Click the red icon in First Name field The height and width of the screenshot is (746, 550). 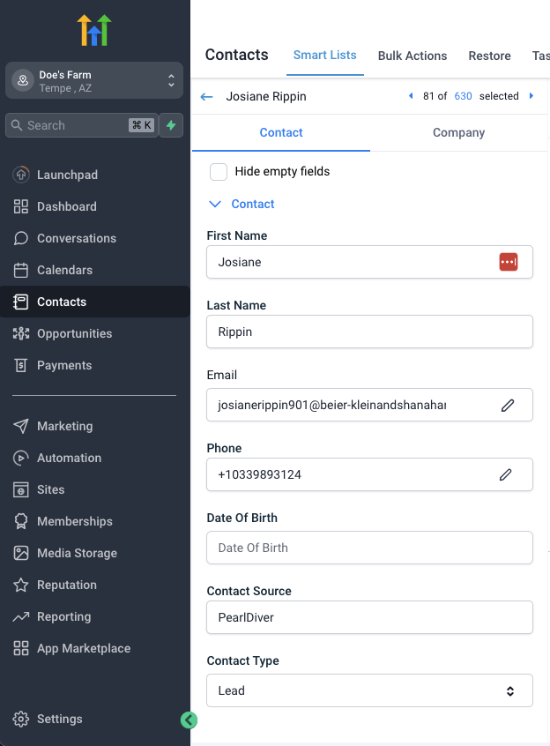(x=508, y=262)
